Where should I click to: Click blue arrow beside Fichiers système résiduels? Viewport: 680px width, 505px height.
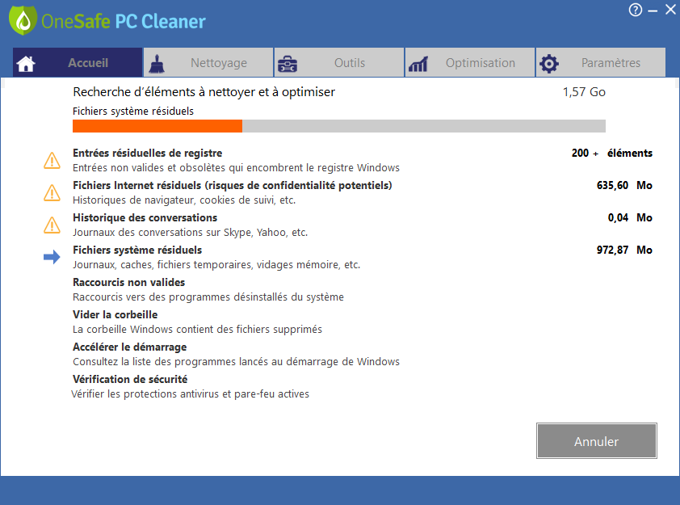(x=52, y=257)
